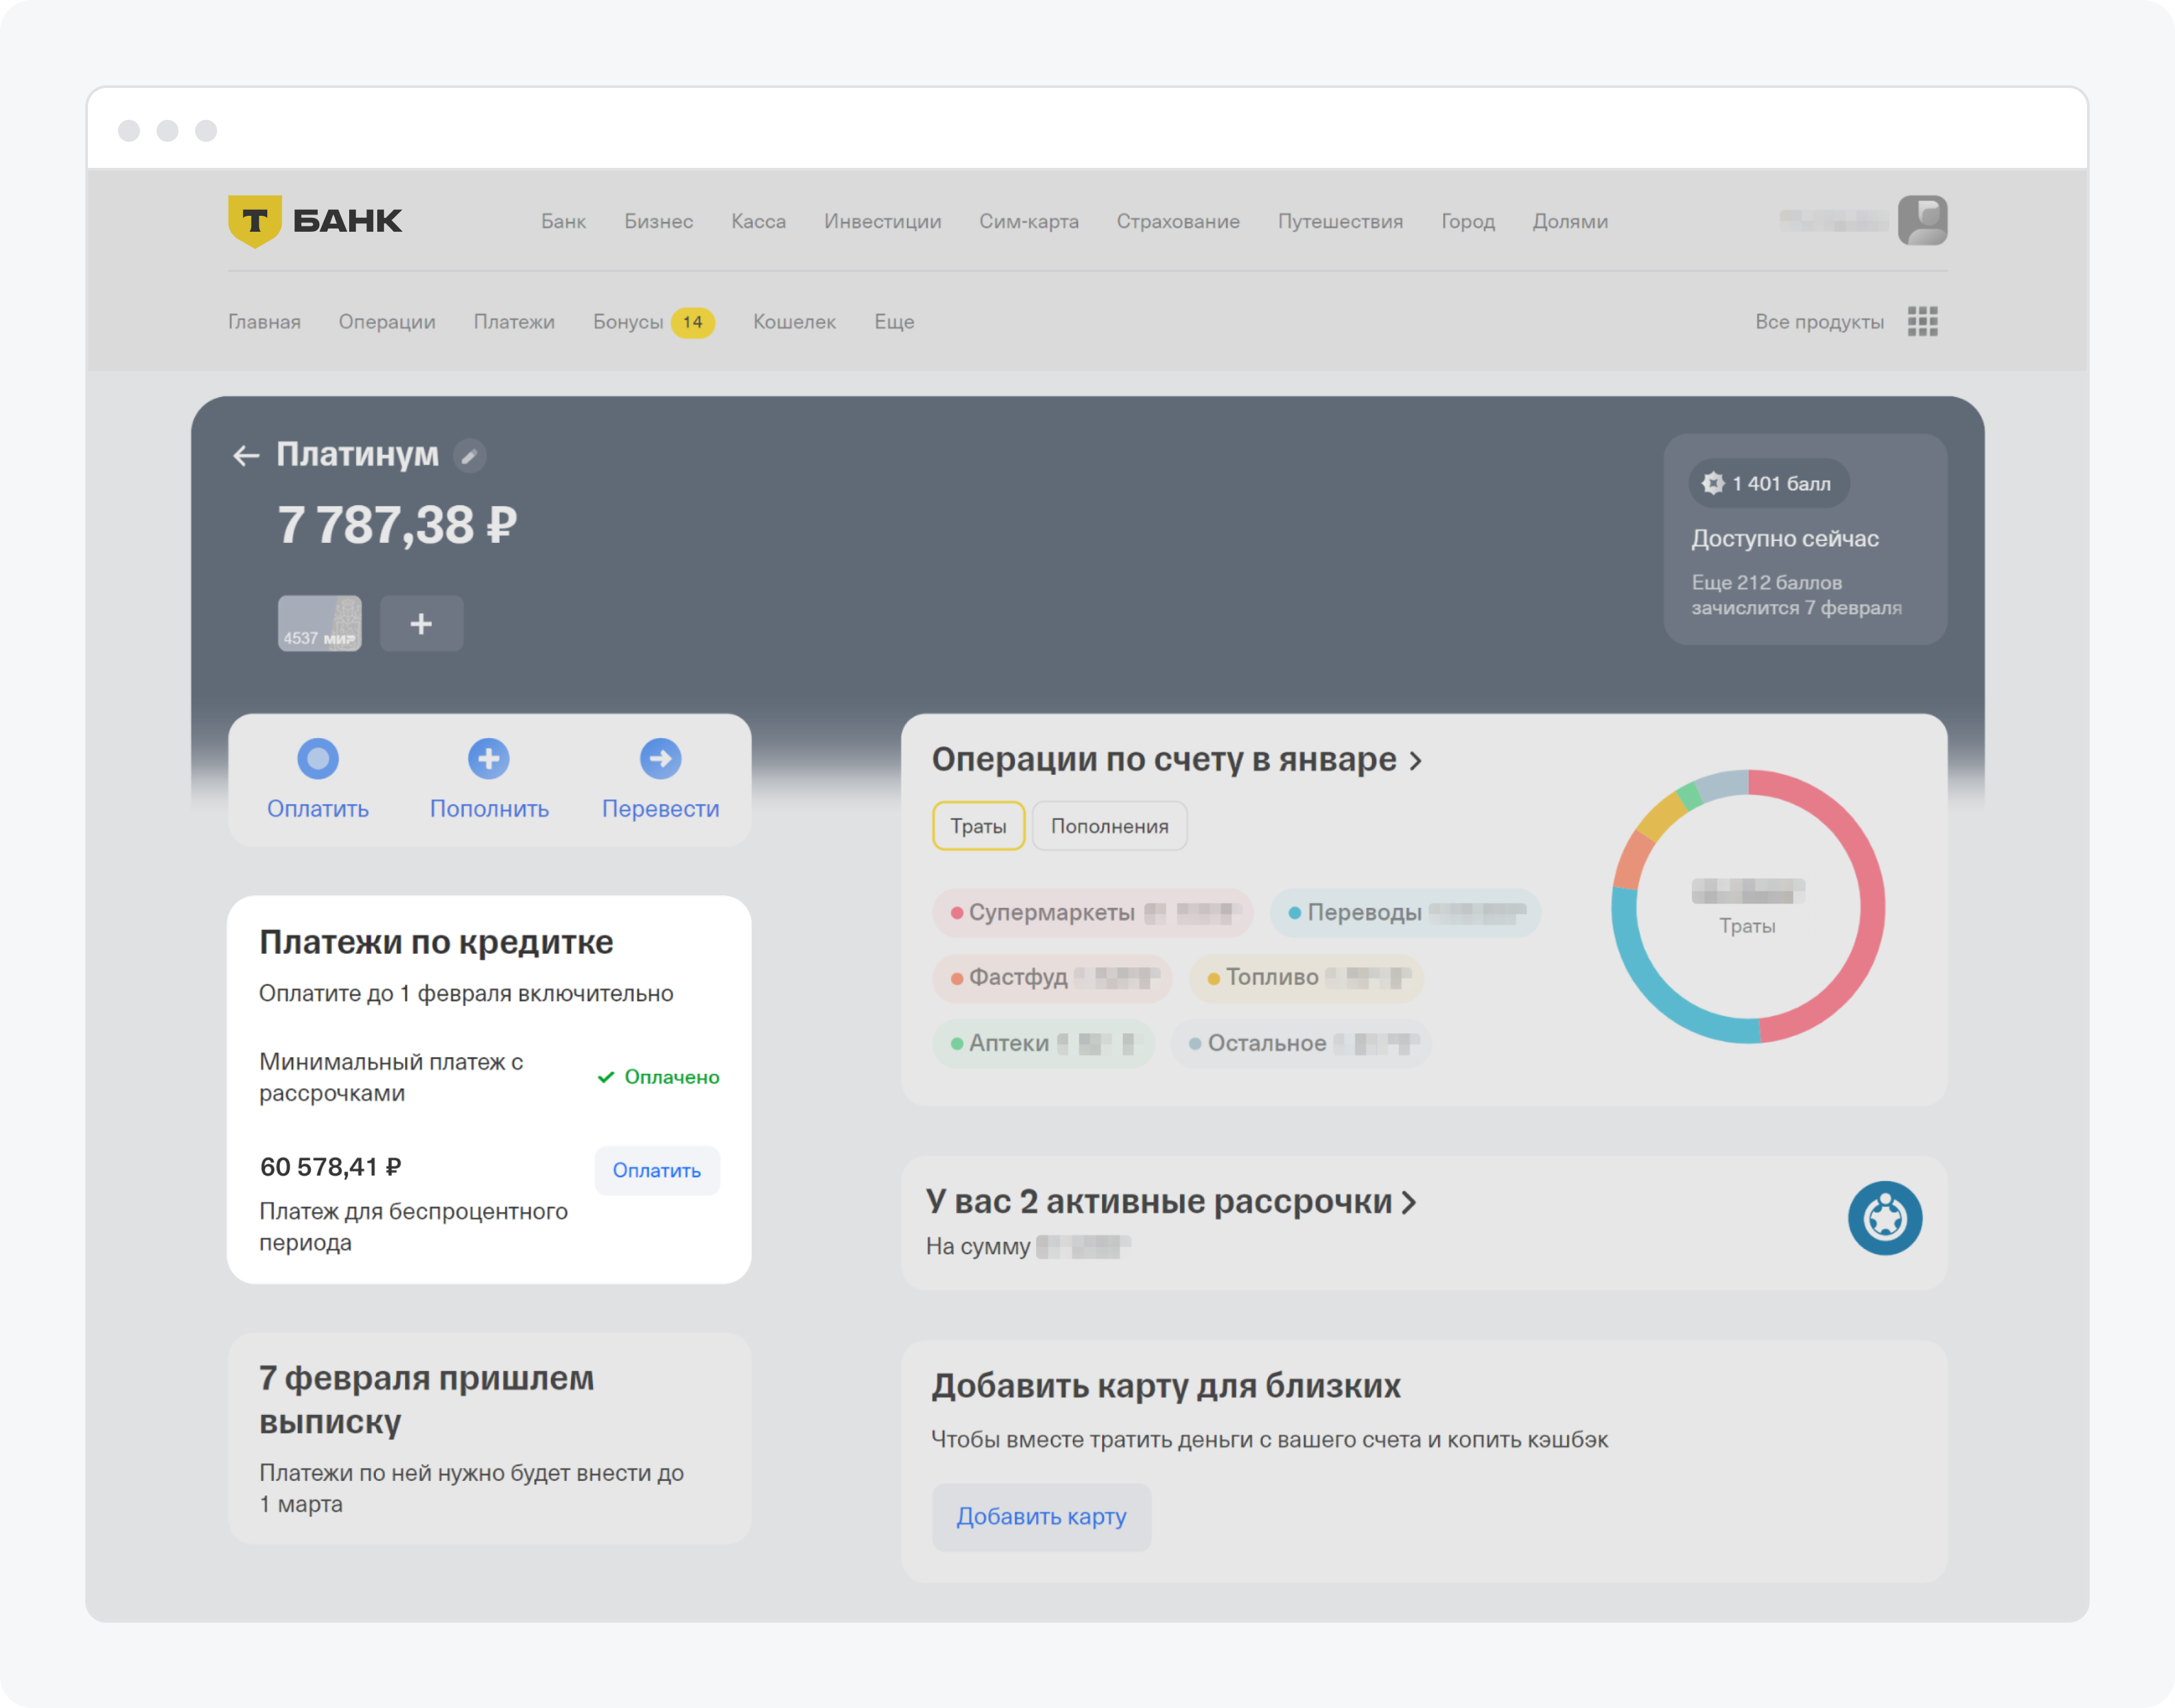Click the Перевести arrow icon
Viewport: 2175px width, 1708px height.
pyautogui.click(x=660, y=759)
